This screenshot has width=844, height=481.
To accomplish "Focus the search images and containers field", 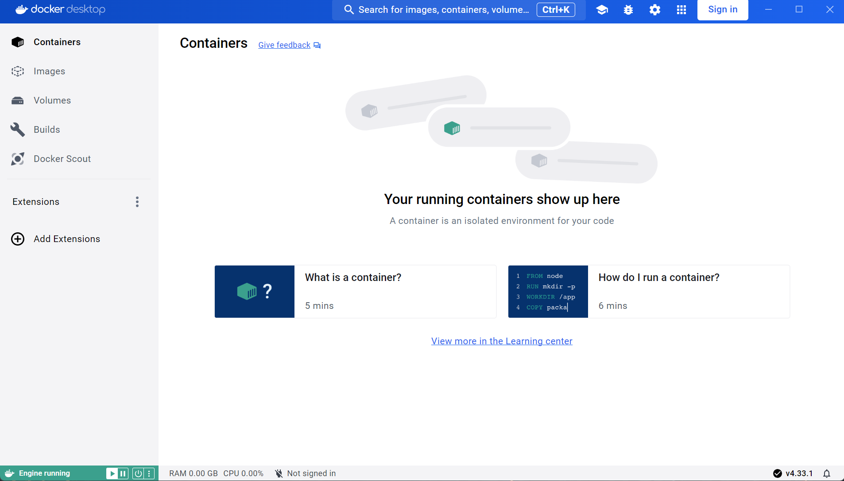I will tap(459, 10).
